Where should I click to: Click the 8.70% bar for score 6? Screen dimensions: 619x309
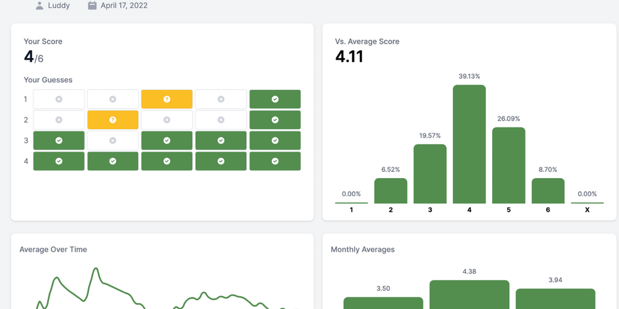548,191
